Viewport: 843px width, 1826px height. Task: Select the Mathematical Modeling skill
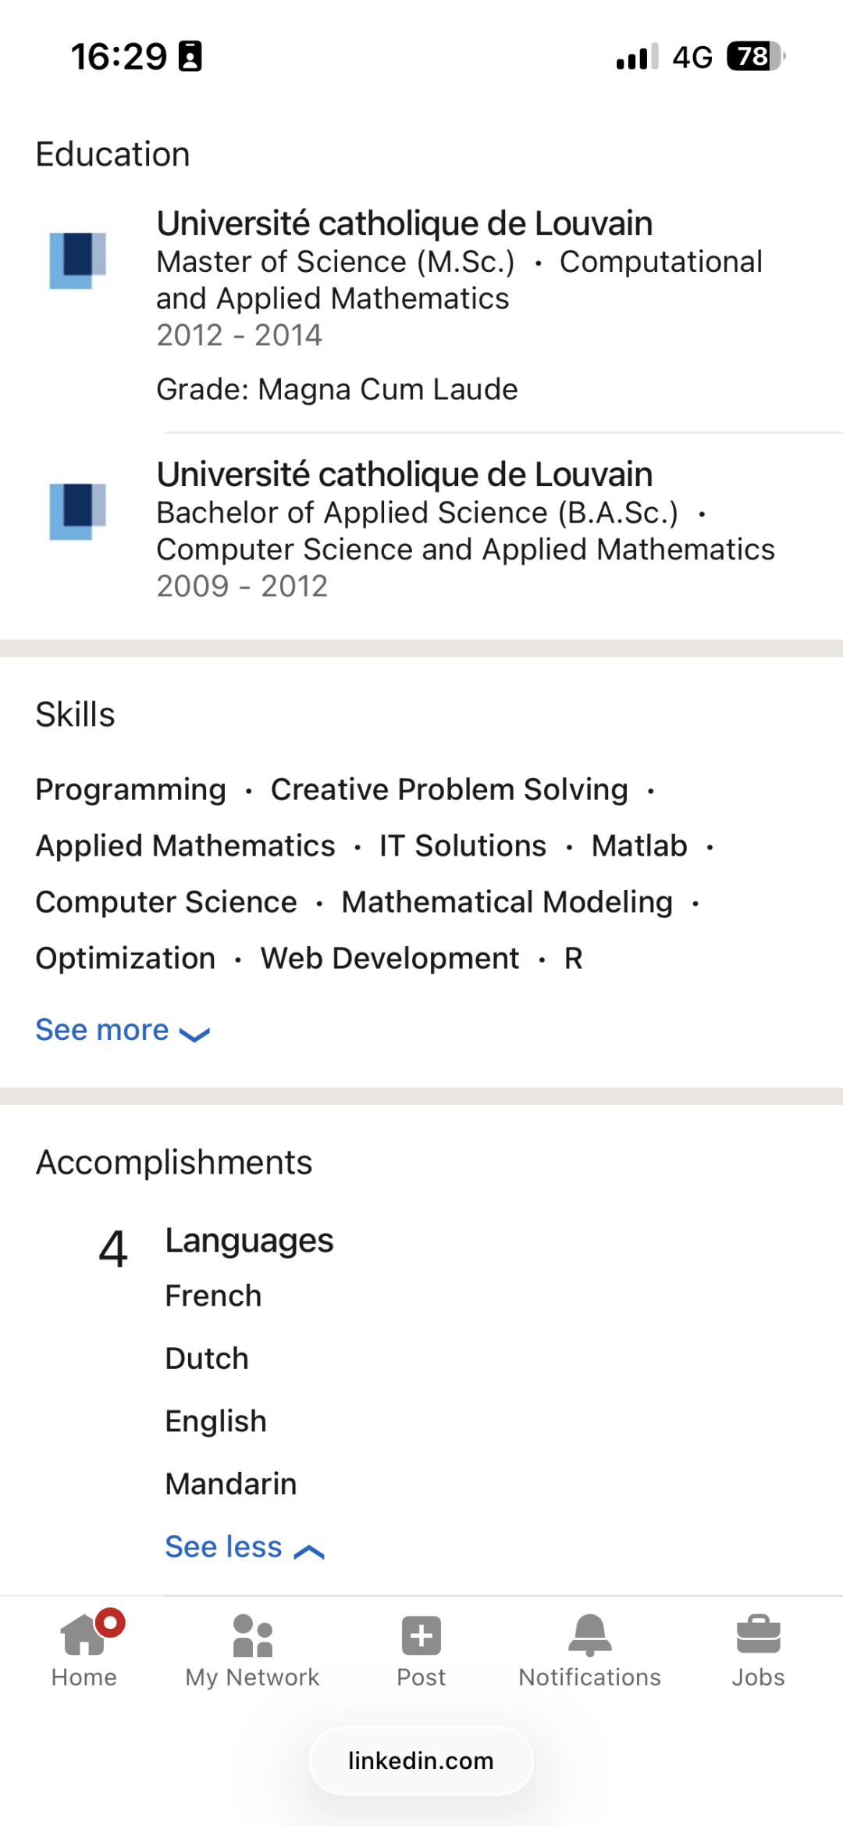coord(507,902)
